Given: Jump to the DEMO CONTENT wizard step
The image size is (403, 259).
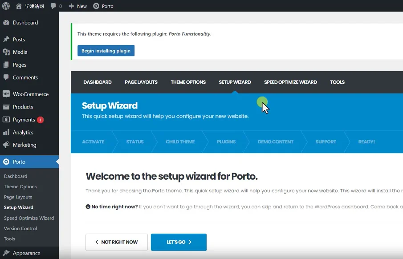Looking at the screenshot, I should [276, 142].
